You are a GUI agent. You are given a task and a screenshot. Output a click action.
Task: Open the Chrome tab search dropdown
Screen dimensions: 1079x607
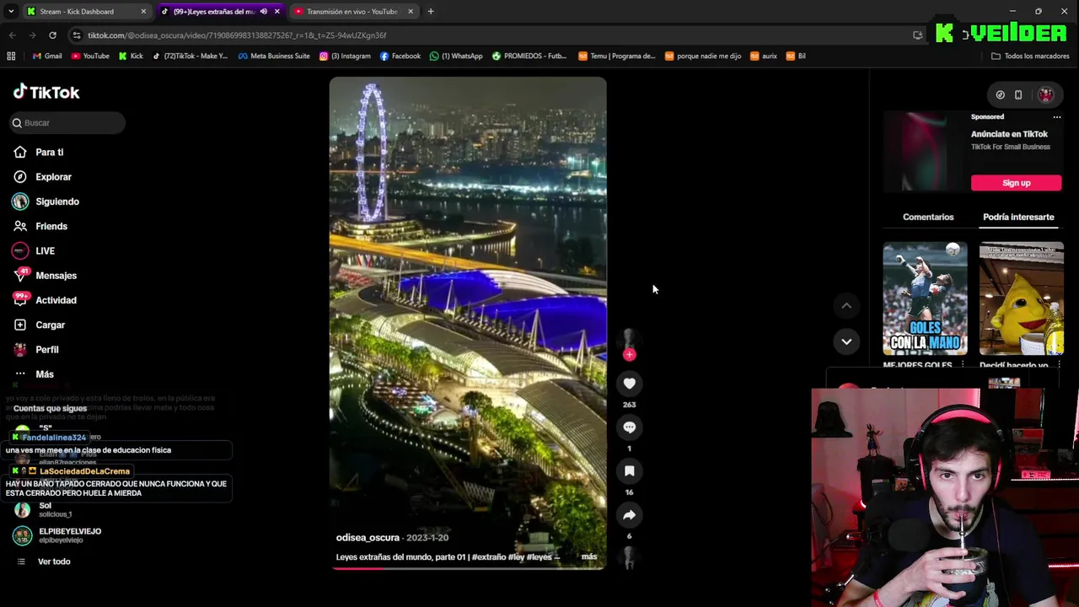tap(11, 12)
